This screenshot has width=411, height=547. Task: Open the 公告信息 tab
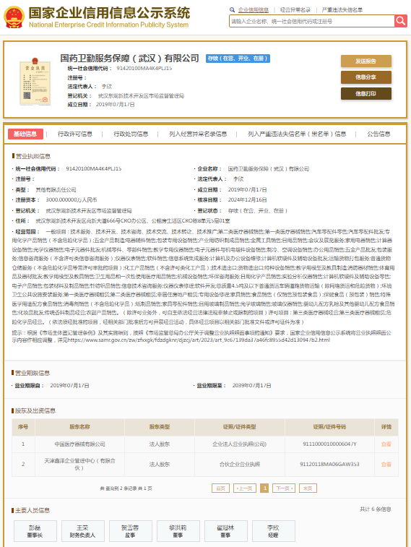pos(378,134)
